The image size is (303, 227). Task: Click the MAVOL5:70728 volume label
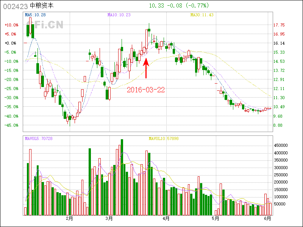tap(39, 139)
